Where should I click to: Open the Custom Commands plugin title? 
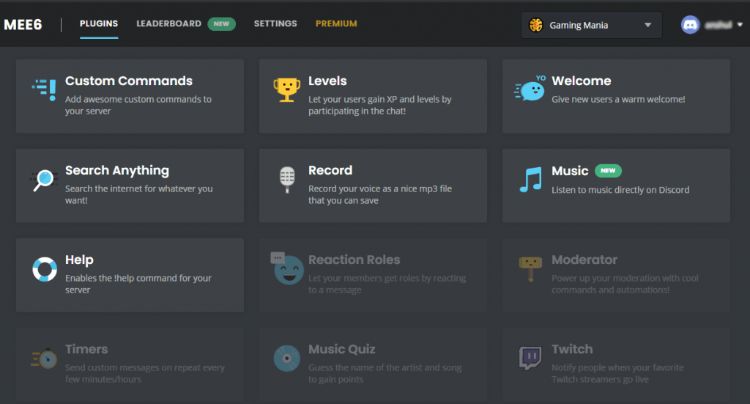point(129,81)
